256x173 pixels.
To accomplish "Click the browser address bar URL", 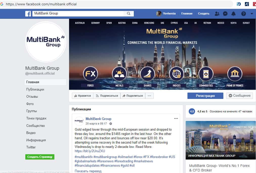I will point(41,4).
